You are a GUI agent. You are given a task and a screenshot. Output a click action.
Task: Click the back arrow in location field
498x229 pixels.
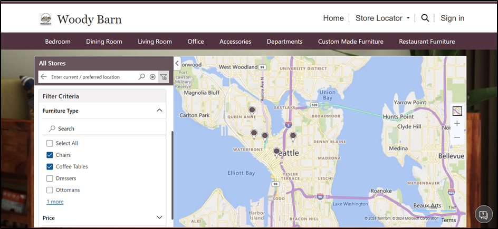(x=44, y=77)
